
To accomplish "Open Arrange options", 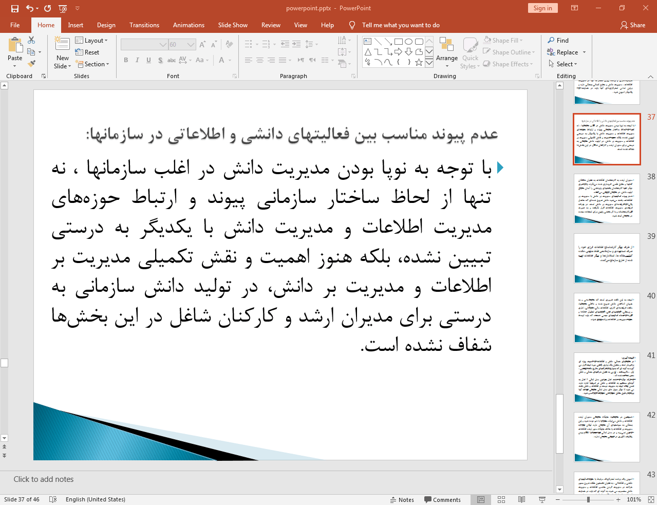I will coord(447,52).
